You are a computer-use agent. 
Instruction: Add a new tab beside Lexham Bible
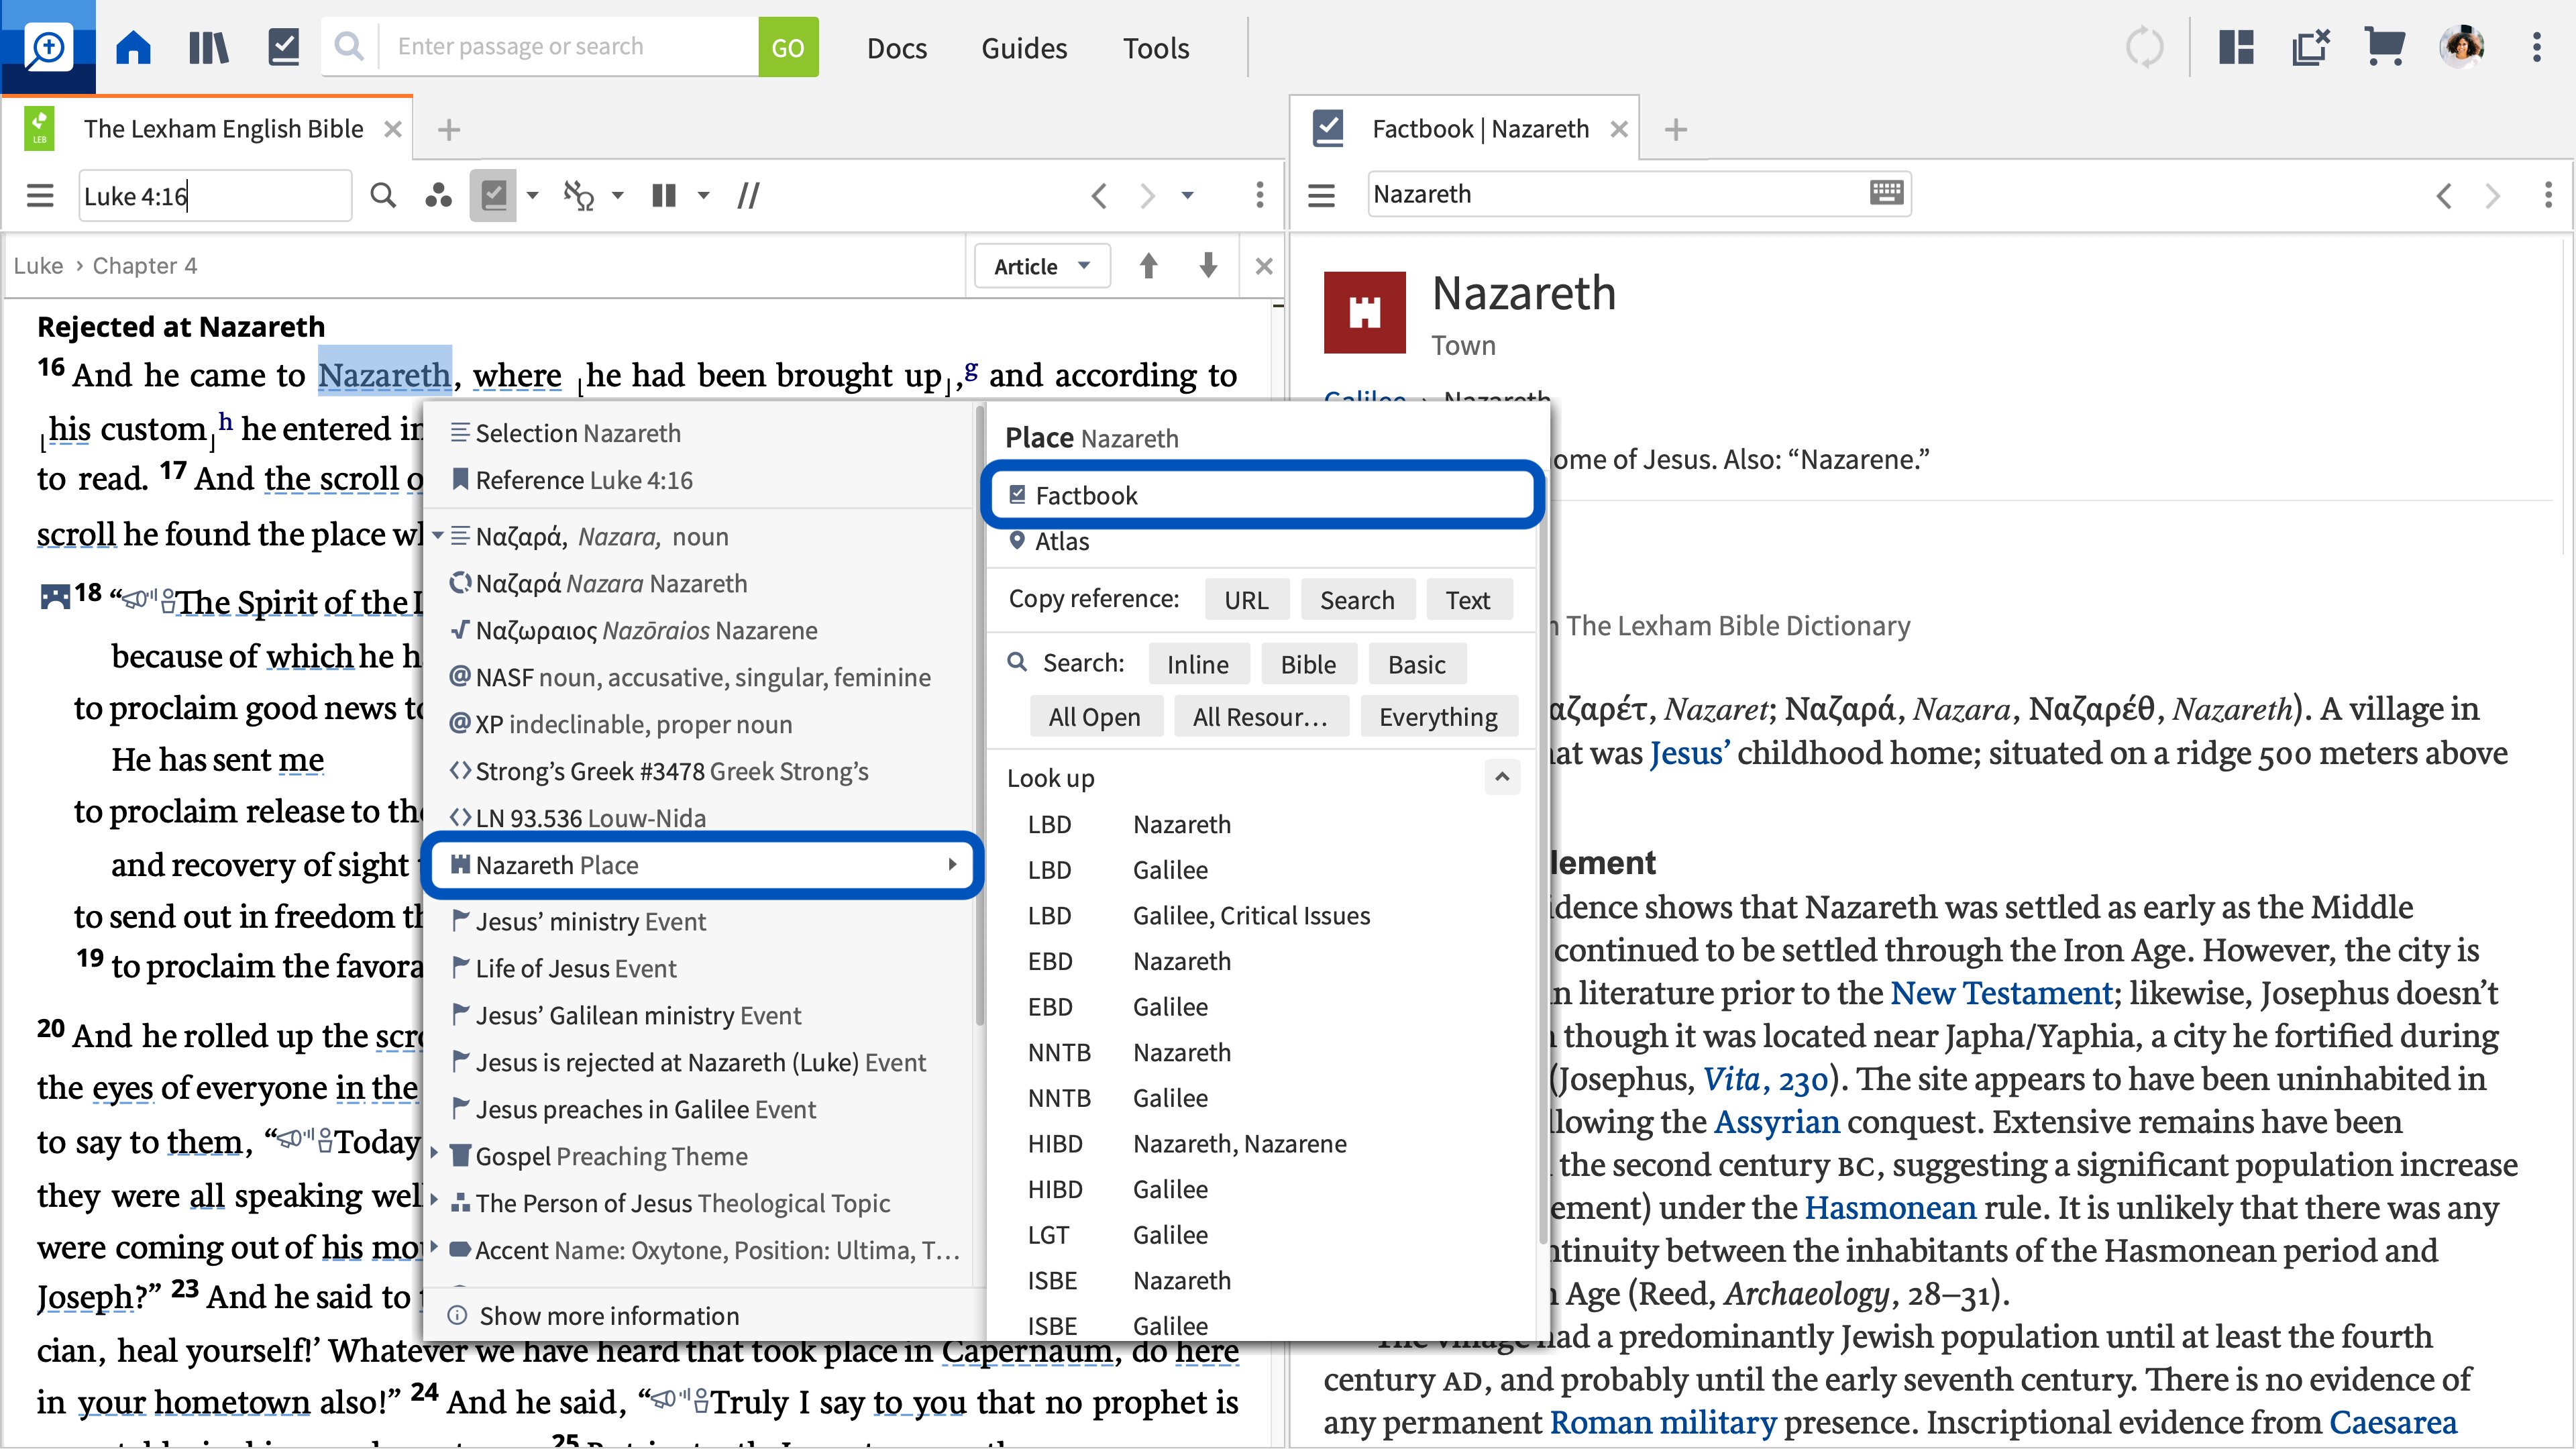(449, 129)
